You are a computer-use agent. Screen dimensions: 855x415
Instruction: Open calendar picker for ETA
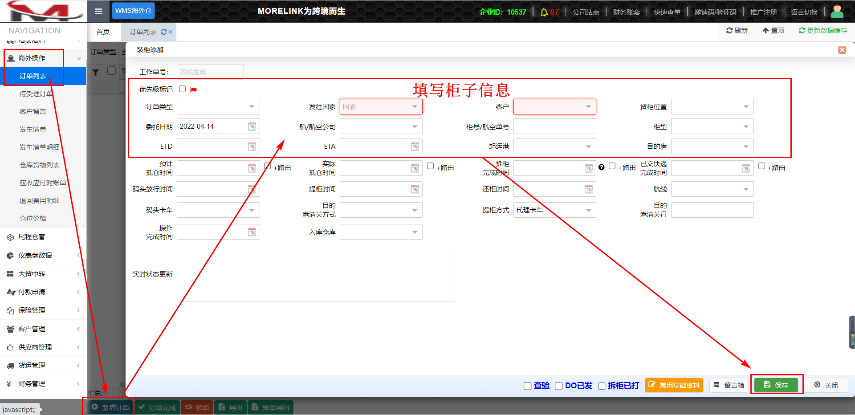[415, 146]
